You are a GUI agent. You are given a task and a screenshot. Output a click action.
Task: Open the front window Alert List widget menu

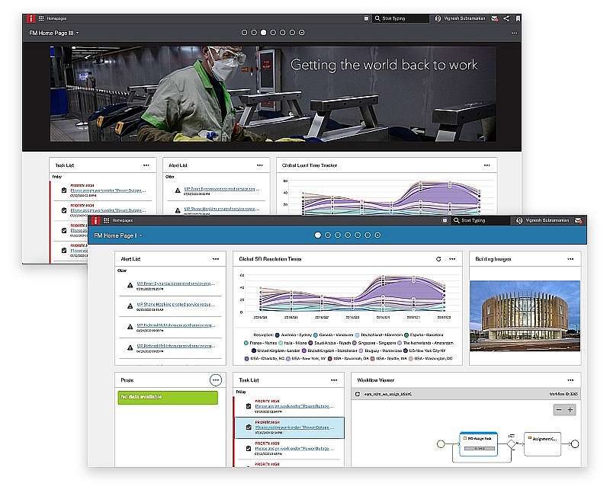point(216,259)
